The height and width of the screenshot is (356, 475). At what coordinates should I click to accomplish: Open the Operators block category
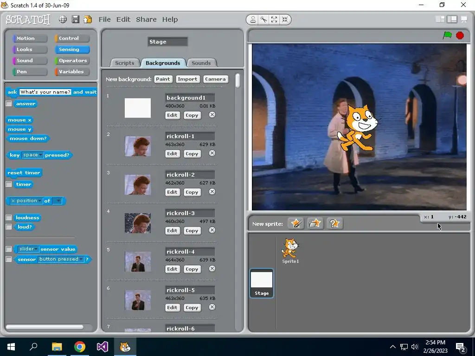(72, 60)
